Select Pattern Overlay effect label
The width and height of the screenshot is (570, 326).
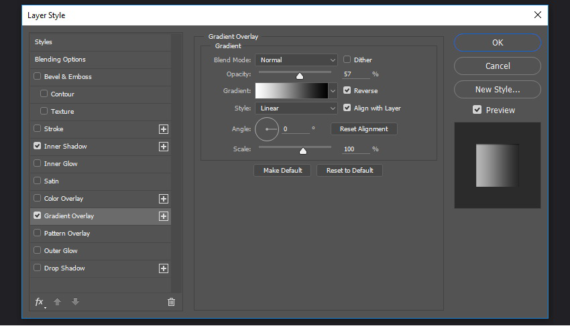pyautogui.click(x=67, y=234)
